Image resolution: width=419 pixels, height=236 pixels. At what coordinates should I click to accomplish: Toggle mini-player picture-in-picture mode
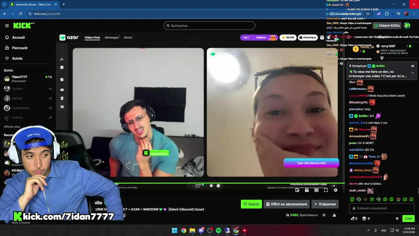[297, 190]
